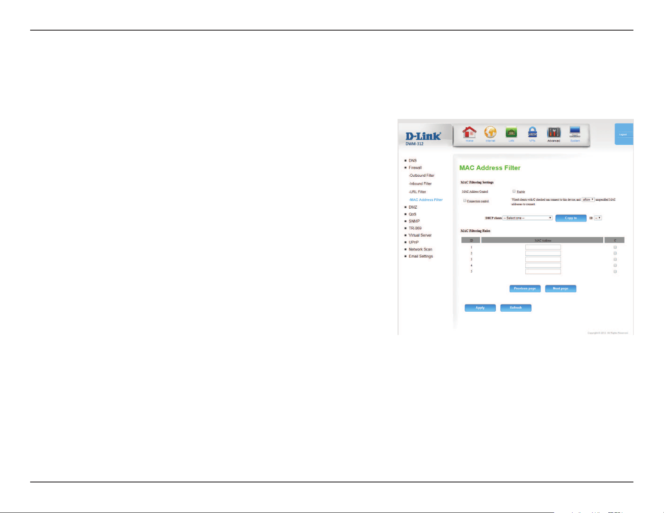Open the ID dropdown beside Copy to
Viewport: 664px width, 513px height.
click(598, 218)
